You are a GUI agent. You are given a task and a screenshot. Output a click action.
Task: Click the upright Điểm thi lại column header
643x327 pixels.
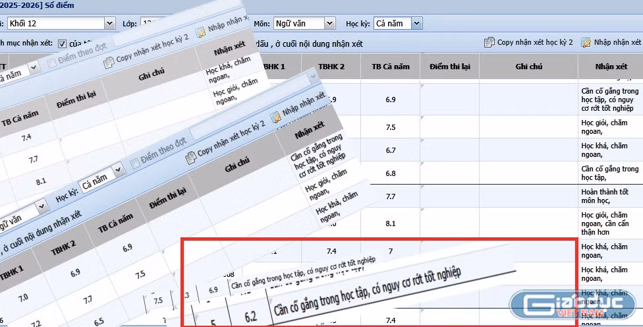450,67
